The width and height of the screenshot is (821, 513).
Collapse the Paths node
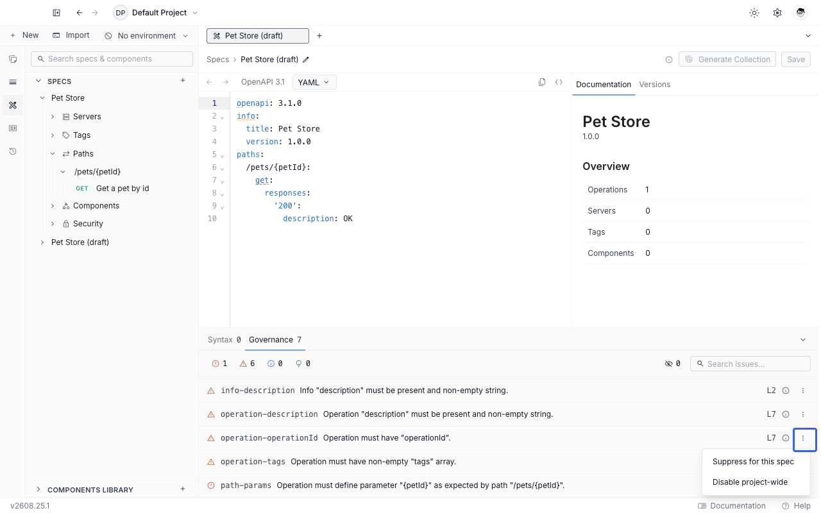pyautogui.click(x=53, y=154)
